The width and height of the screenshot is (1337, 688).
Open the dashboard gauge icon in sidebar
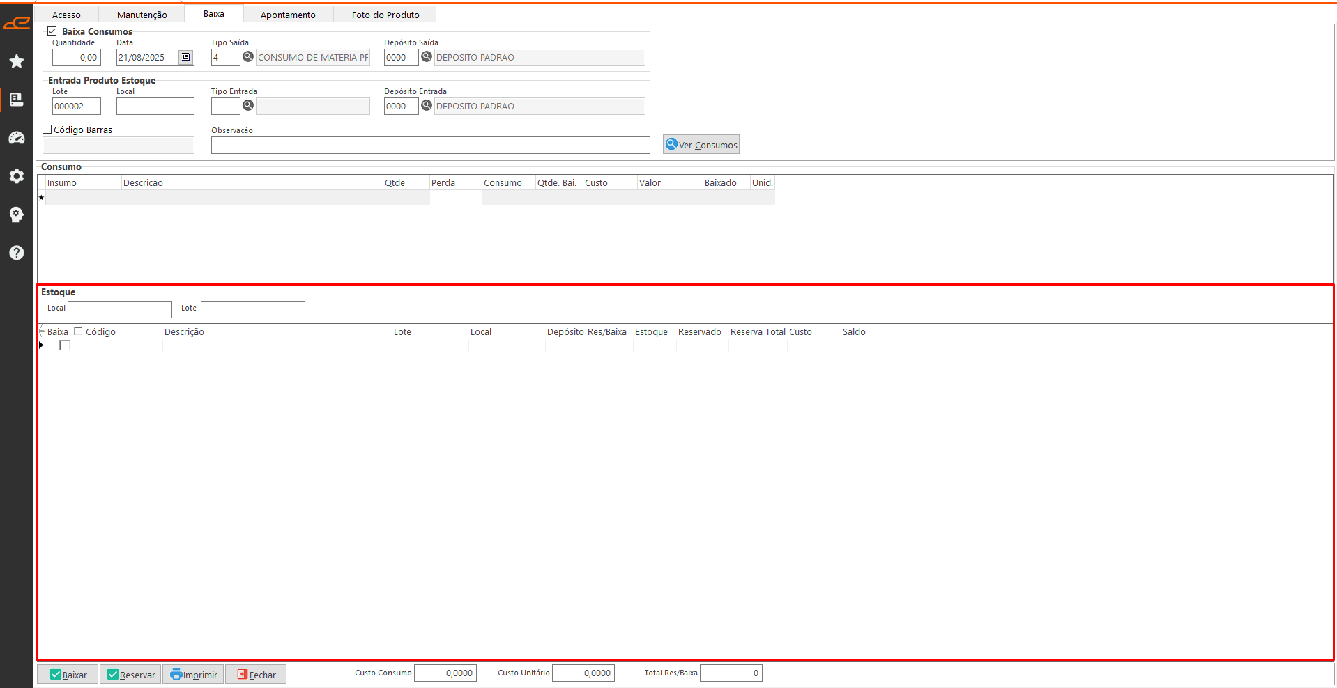point(17,138)
